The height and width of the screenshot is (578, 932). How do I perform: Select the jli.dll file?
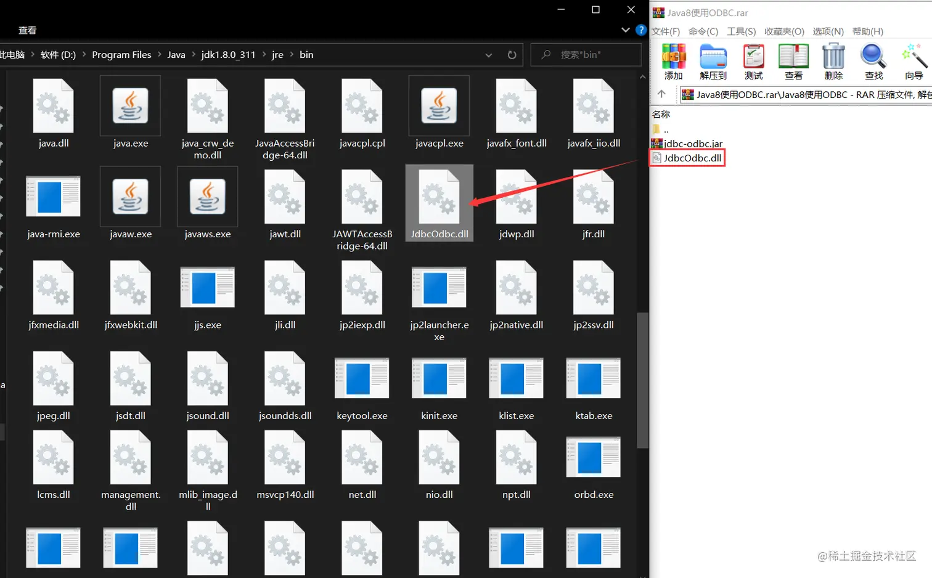(x=285, y=296)
